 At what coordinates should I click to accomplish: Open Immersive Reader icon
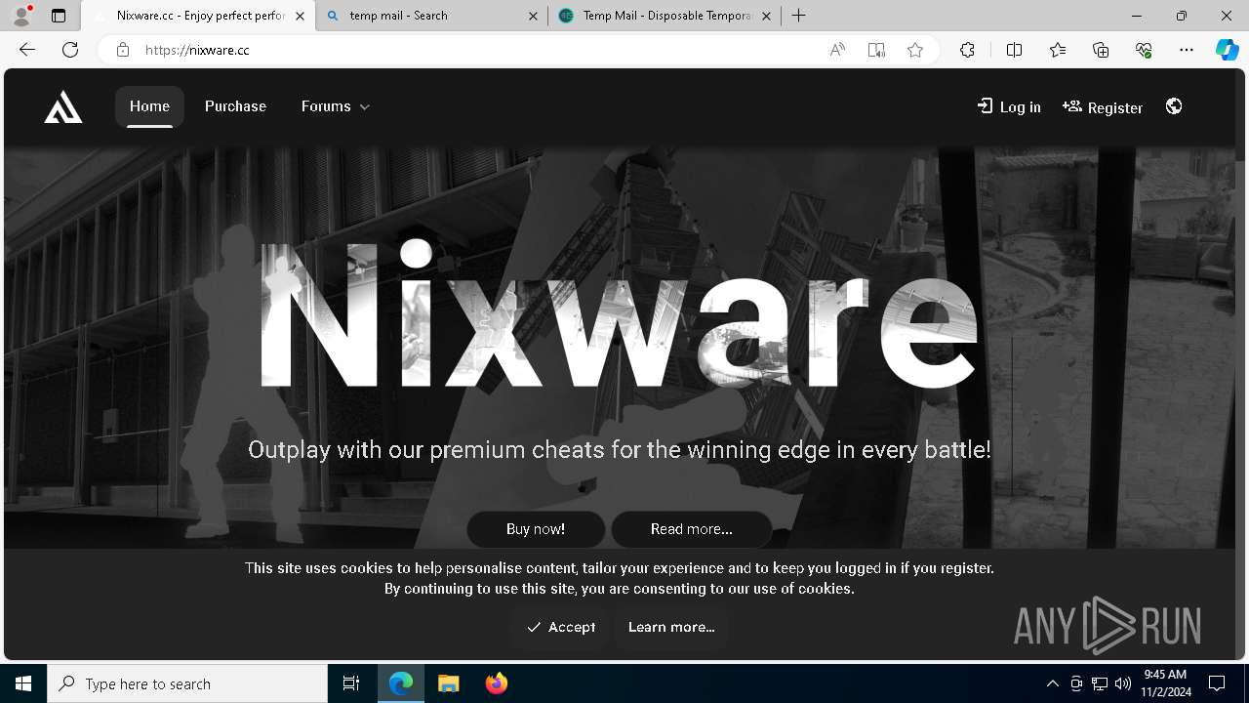pyautogui.click(x=876, y=50)
